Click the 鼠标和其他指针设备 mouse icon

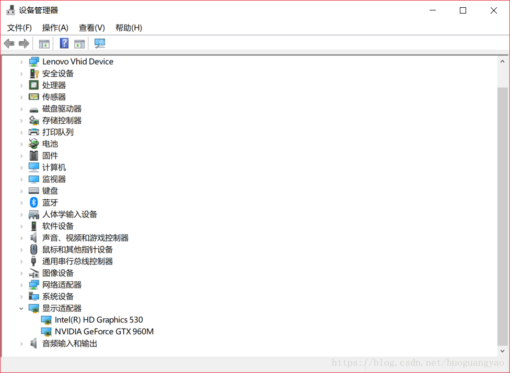click(x=34, y=249)
